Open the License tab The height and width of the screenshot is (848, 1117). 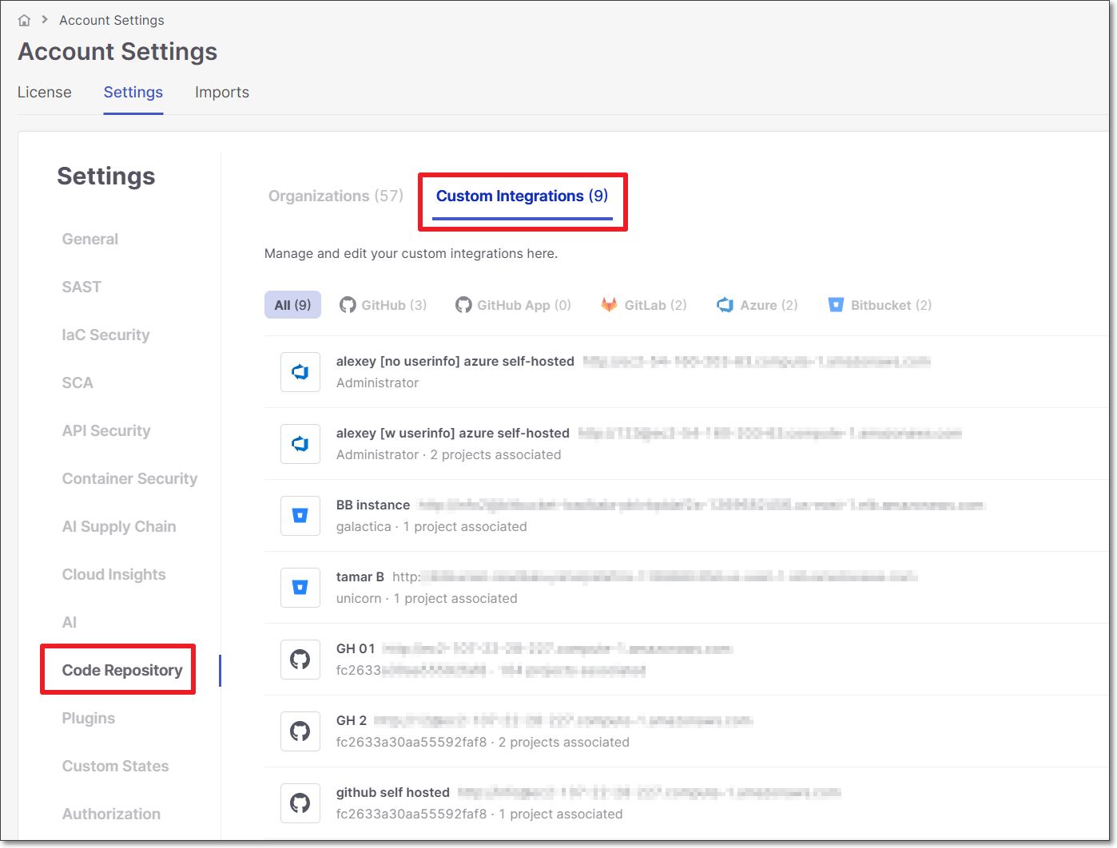coord(45,93)
